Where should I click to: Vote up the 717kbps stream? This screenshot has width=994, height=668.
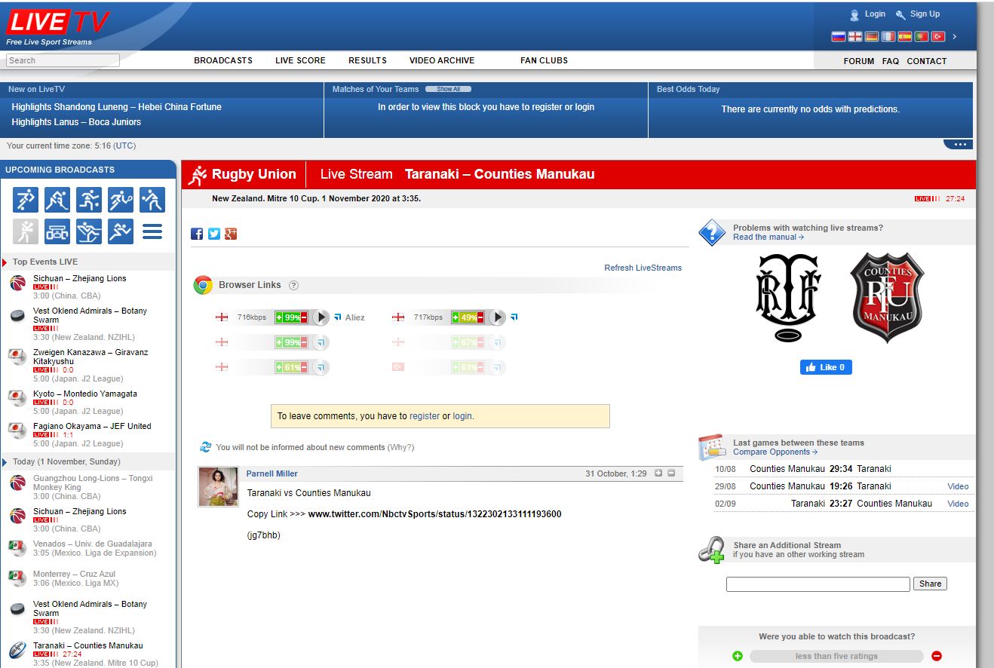point(456,317)
